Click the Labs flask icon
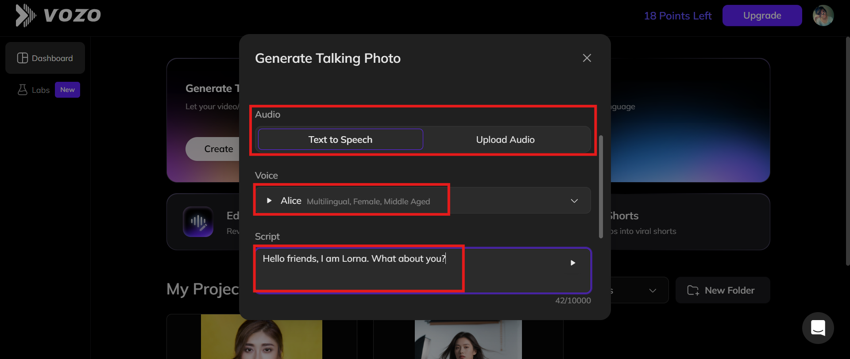This screenshot has width=850, height=359. click(22, 90)
